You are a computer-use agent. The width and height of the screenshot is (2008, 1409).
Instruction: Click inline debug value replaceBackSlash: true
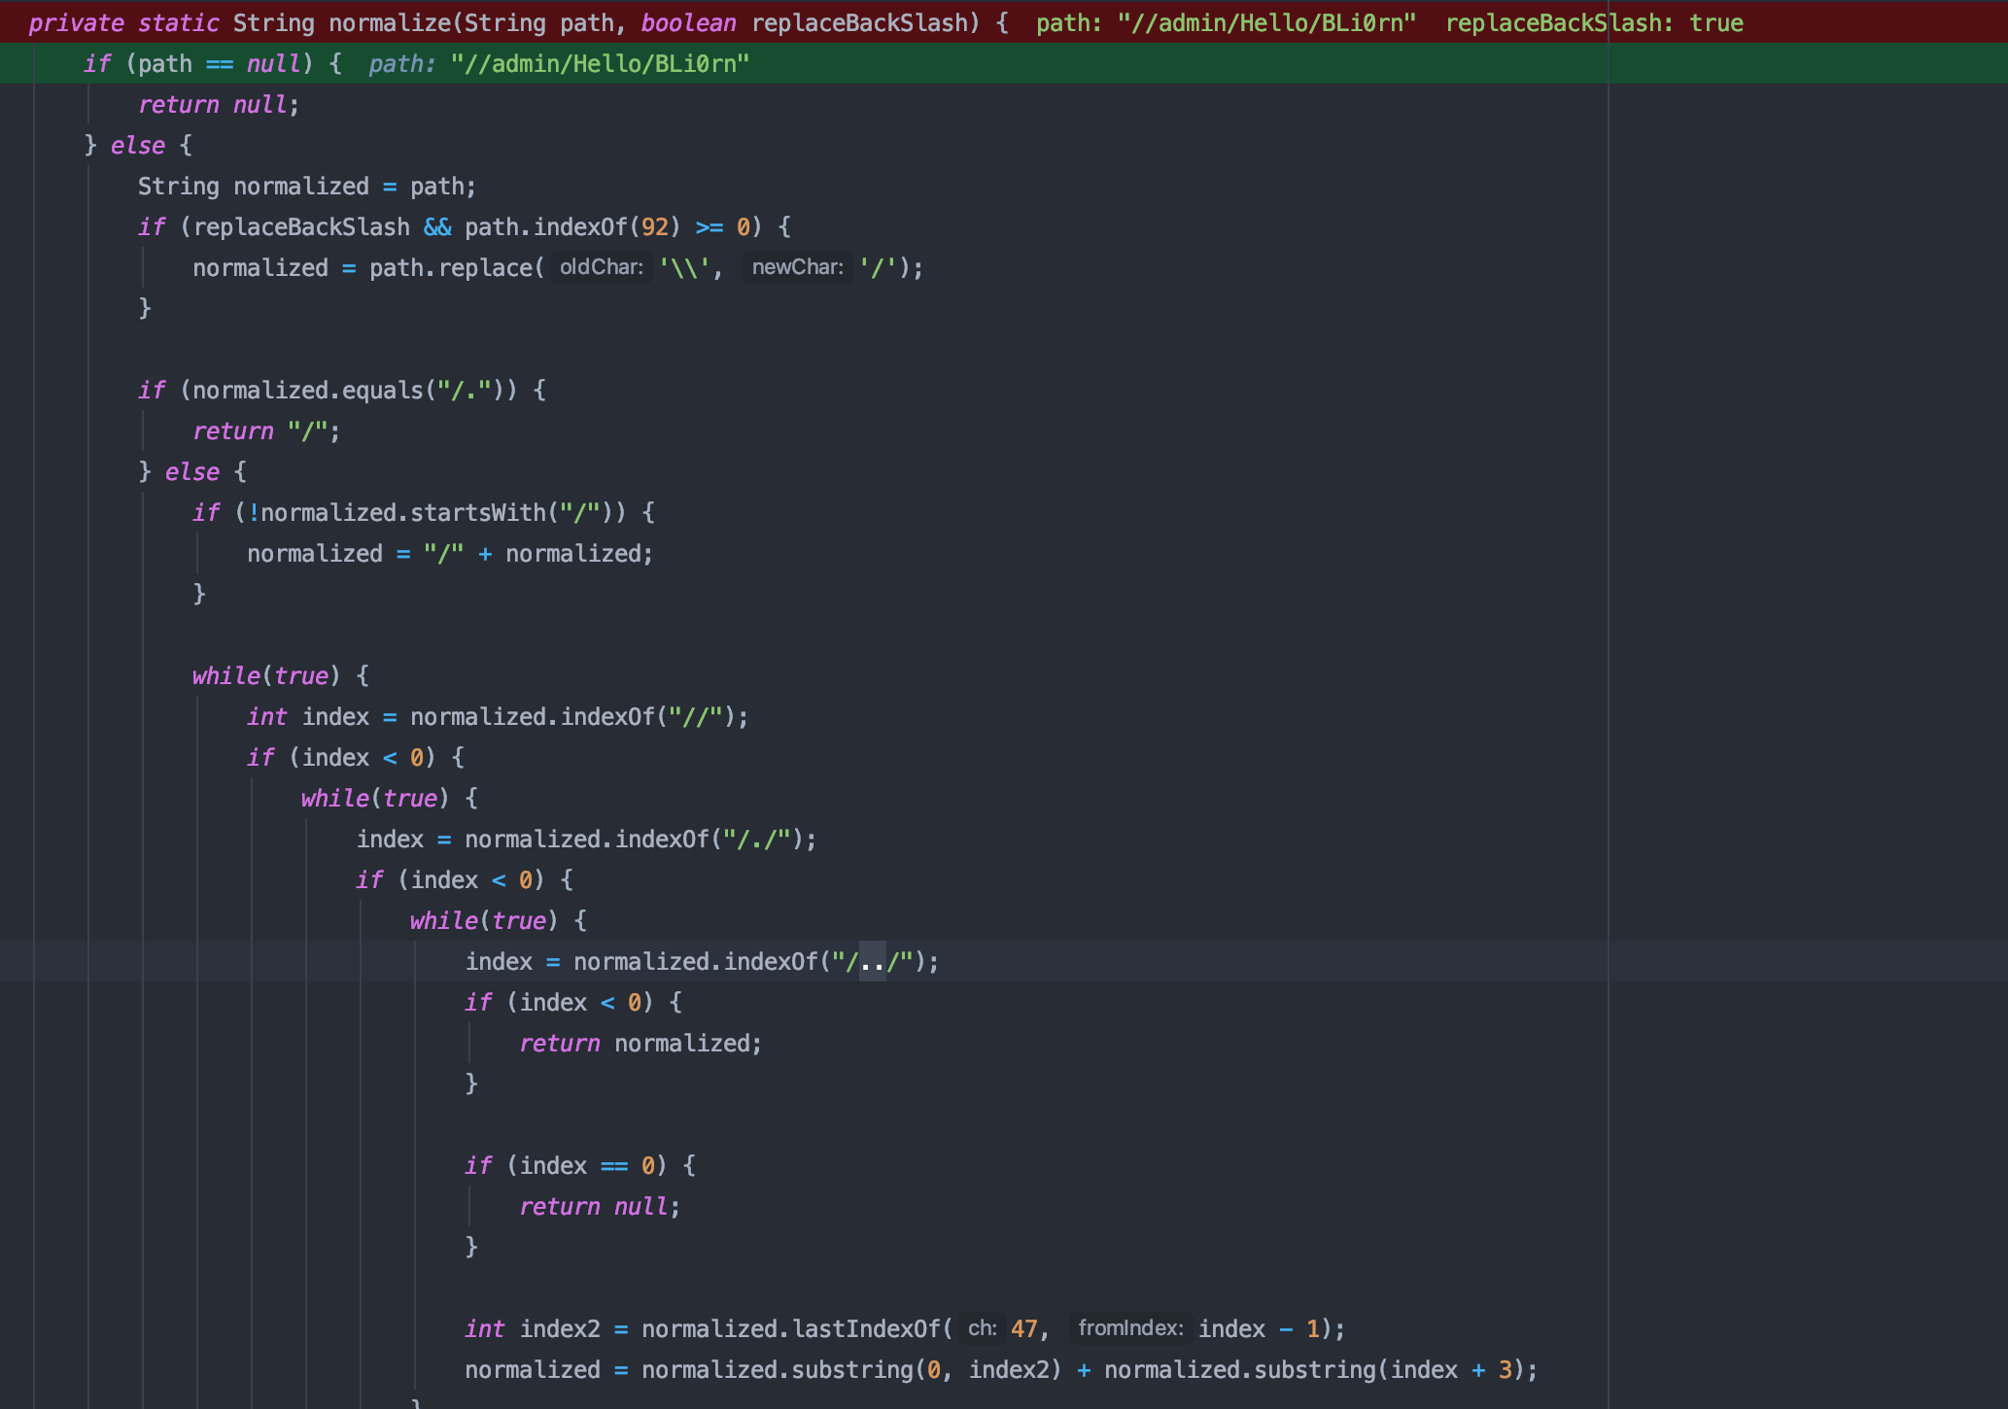(x=1593, y=23)
